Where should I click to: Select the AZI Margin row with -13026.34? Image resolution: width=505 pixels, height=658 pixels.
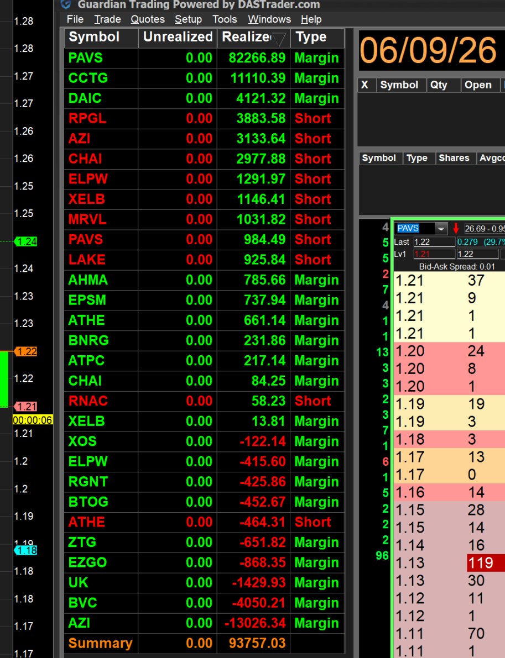pyautogui.click(x=204, y=623)
